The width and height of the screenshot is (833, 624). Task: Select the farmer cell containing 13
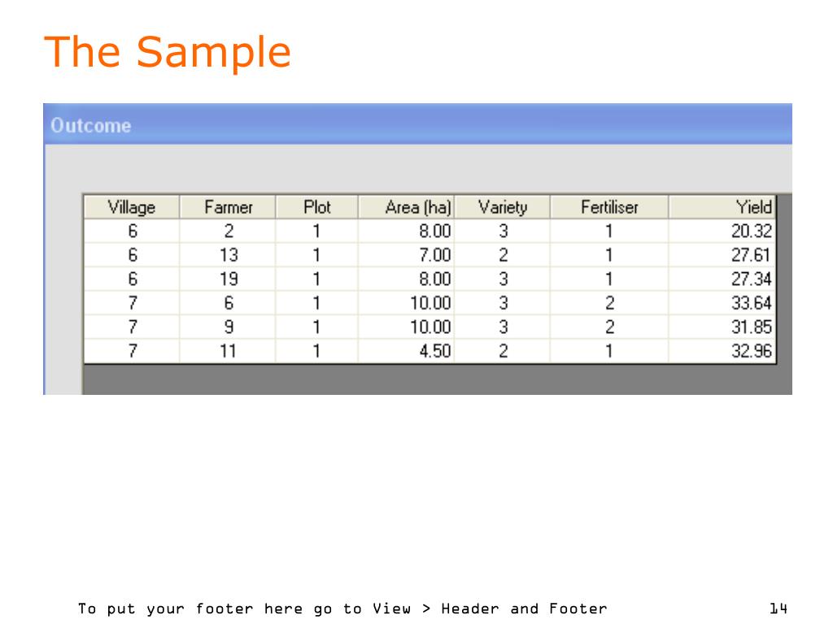[228, 255]
